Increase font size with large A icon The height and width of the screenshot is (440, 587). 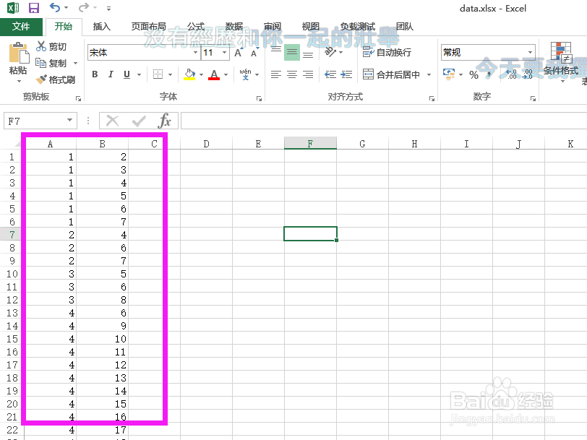point(239,53)
